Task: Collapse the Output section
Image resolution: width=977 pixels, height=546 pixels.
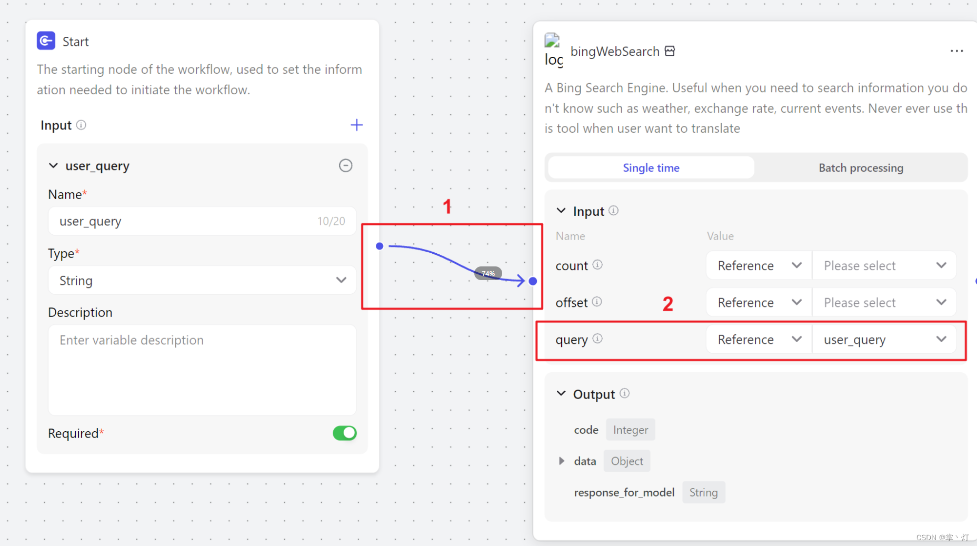Action: point(561,393)
